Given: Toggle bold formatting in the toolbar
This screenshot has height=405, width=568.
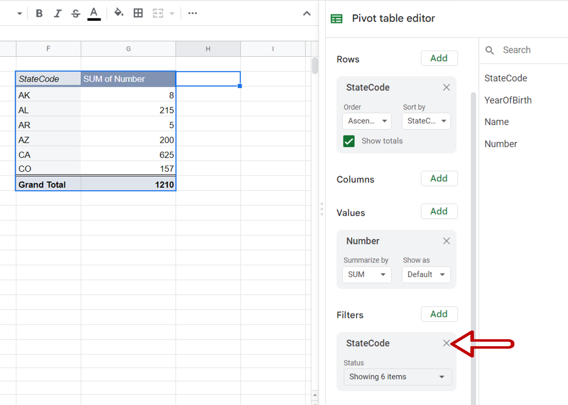Looking at the screenshot, I should pos(39,13).
